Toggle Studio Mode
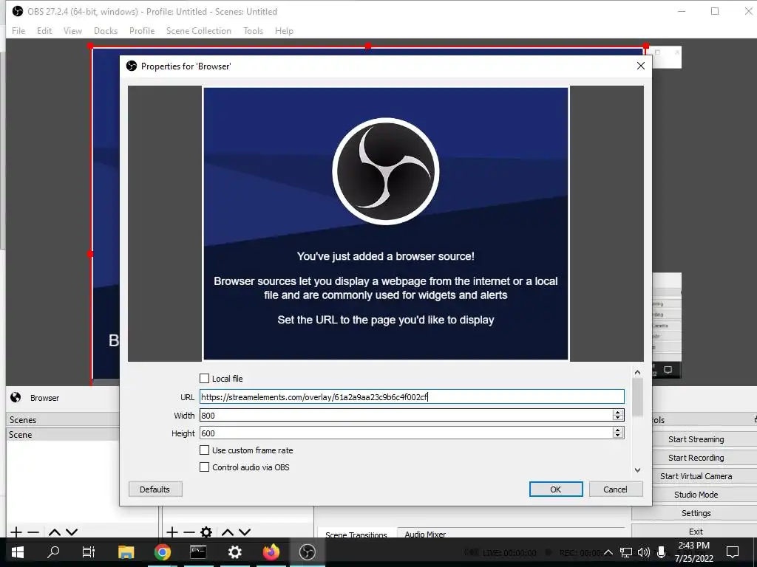Screen dimensions: 757x567 [696, 495]
